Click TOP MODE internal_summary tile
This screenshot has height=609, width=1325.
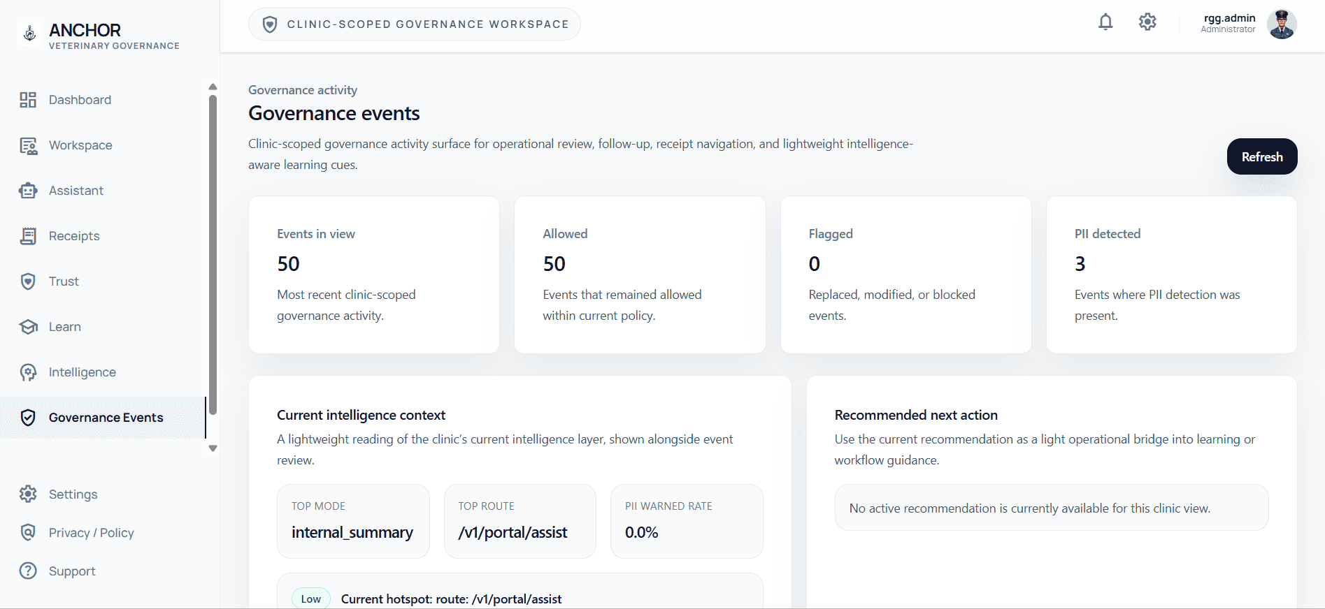coord(353,521)
